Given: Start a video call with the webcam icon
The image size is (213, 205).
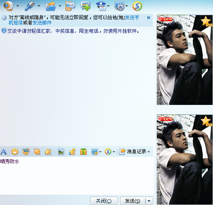Looking at the screenshot, I should point(8,6).
